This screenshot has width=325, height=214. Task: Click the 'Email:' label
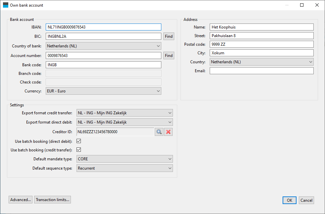click(200, 71)
